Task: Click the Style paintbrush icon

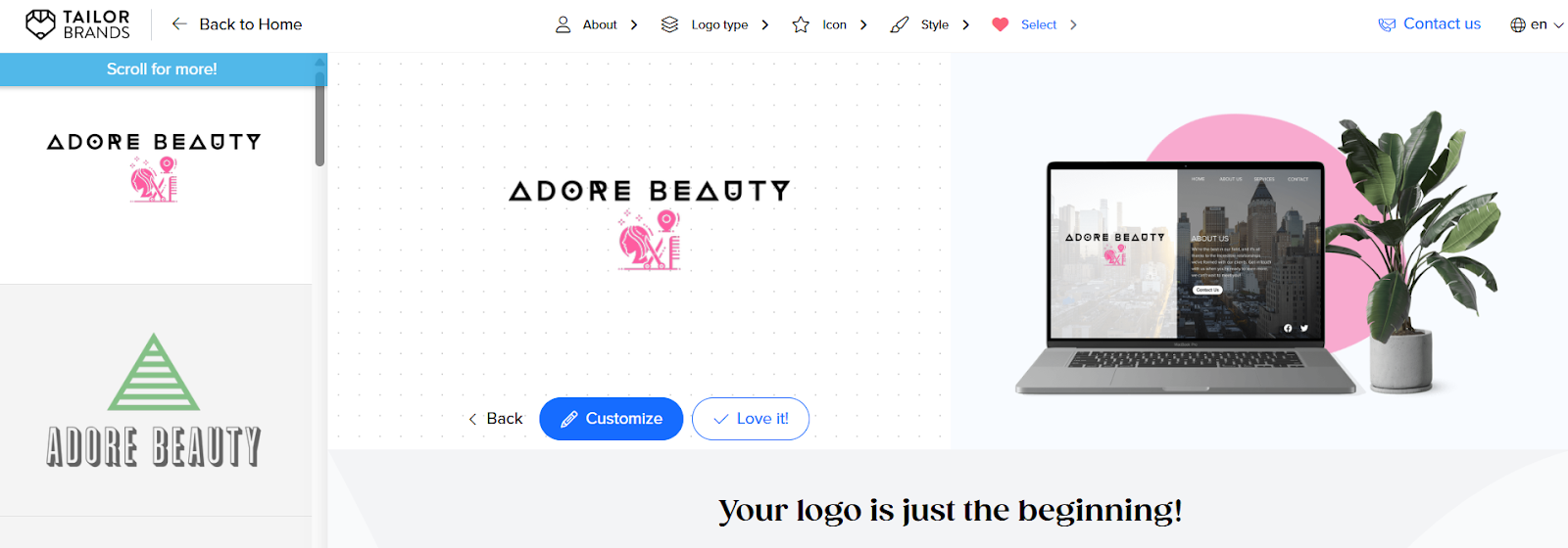Action: [900, 24]
